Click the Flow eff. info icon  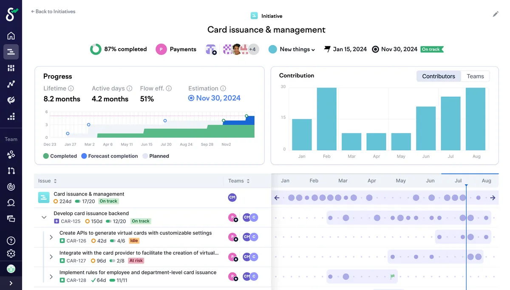pos(169,88)
